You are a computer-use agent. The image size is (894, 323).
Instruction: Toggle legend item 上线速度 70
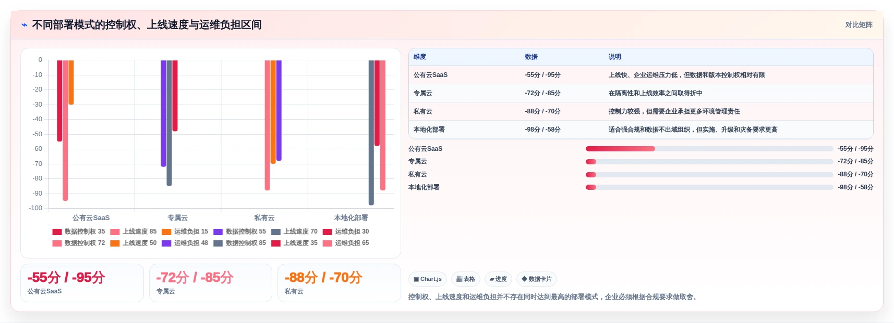point(295,232)
